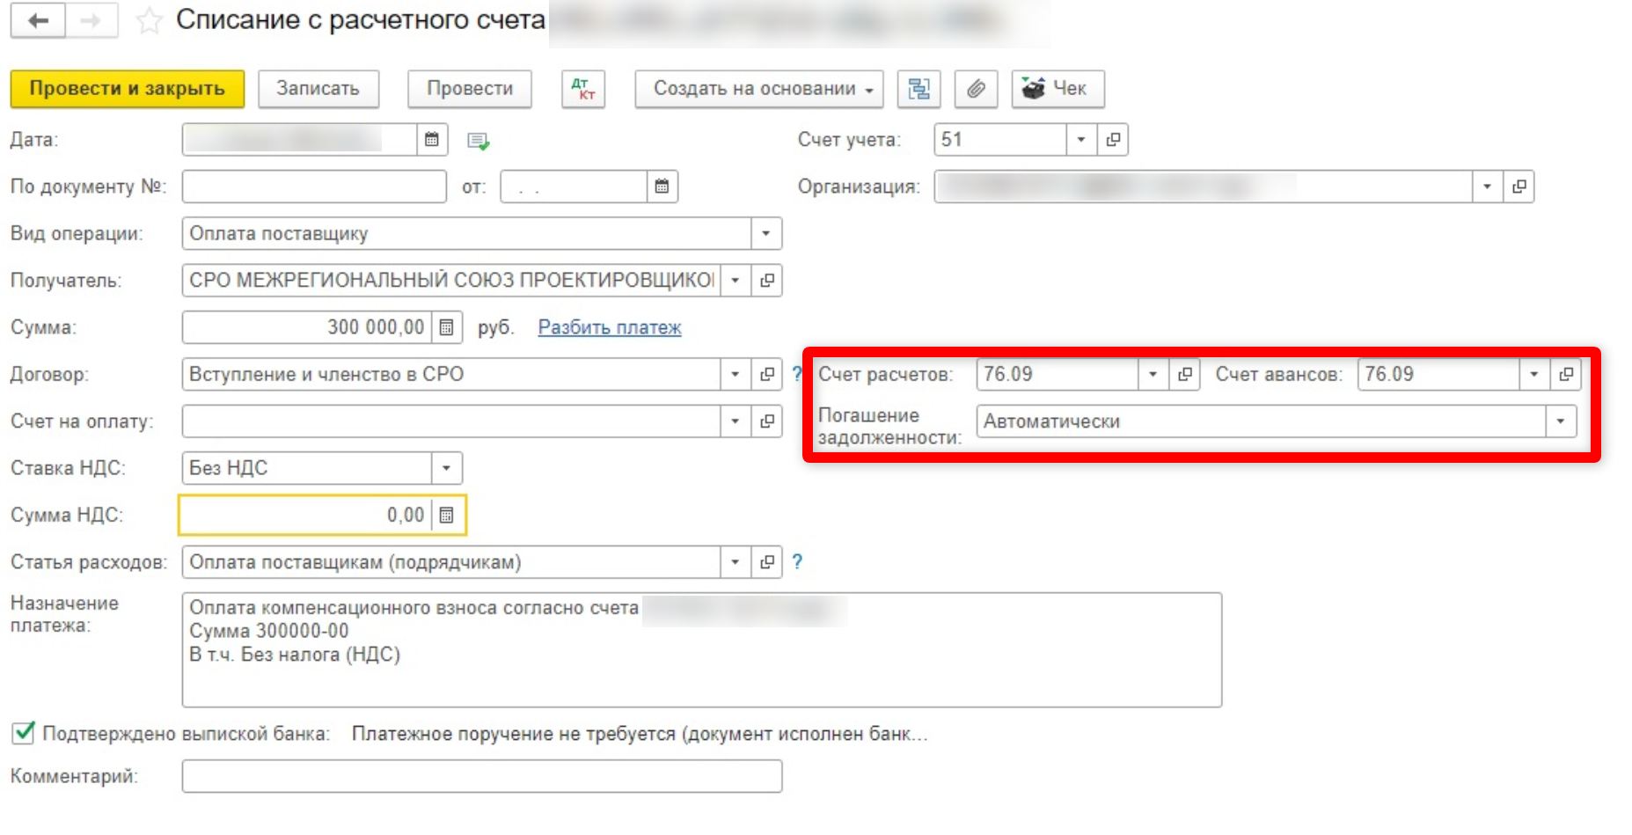Add document to favorites with star icon
Image resolution: width=1632 pixels, height=835 pixels.
click(x=149, y=21)
